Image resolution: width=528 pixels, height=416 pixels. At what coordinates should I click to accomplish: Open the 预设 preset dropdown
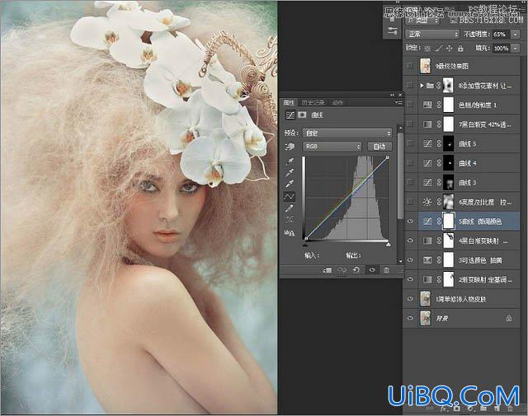tap(347, 133)
